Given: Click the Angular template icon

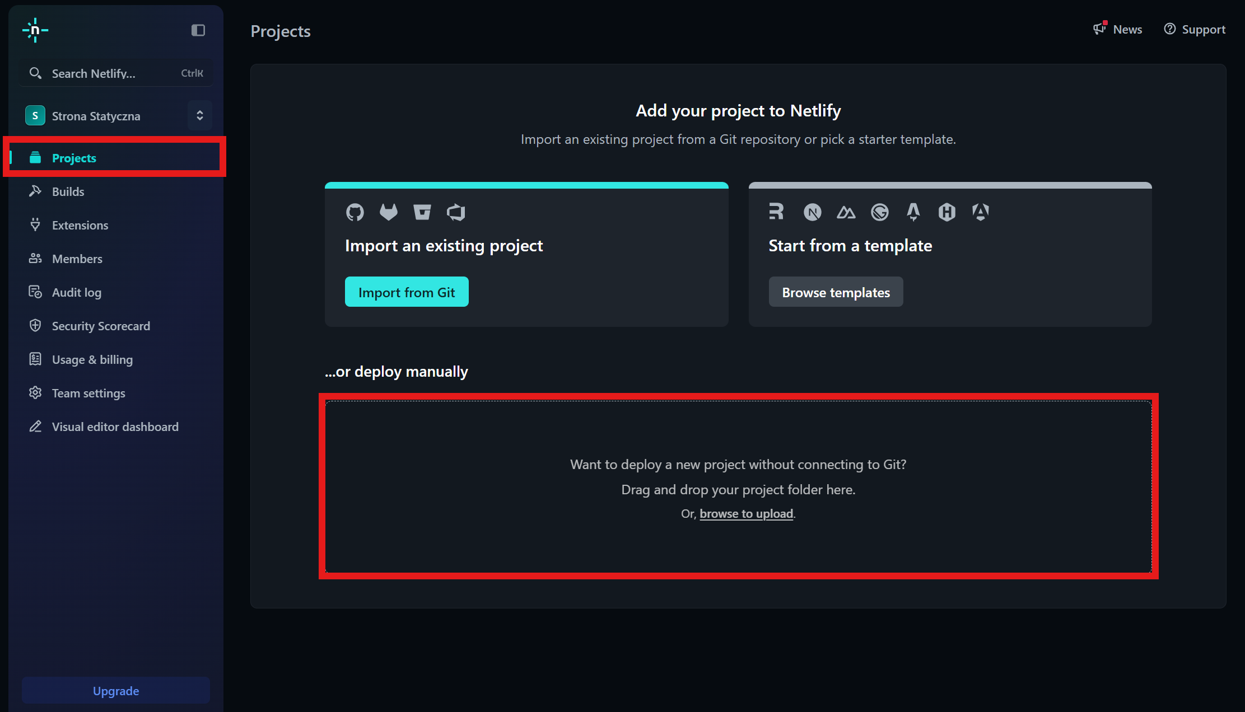Looking at the screenshot, I should pyautogui.click(x=981, y=213).
